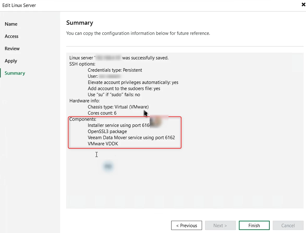
Task: Click the 'Use "su" if "sudo" fails: no' line
Action: click(x=114, y=95)
